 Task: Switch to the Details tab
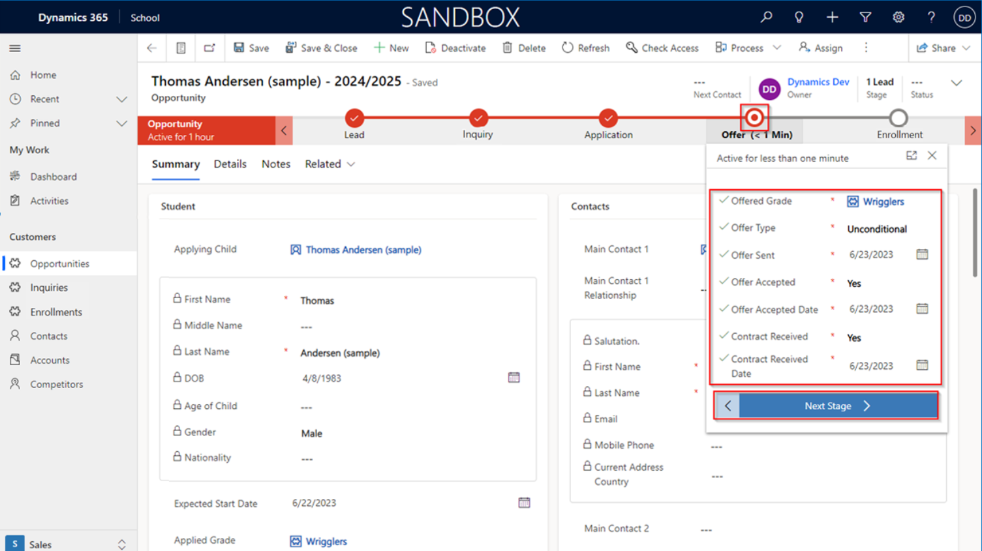pos(230,164)
